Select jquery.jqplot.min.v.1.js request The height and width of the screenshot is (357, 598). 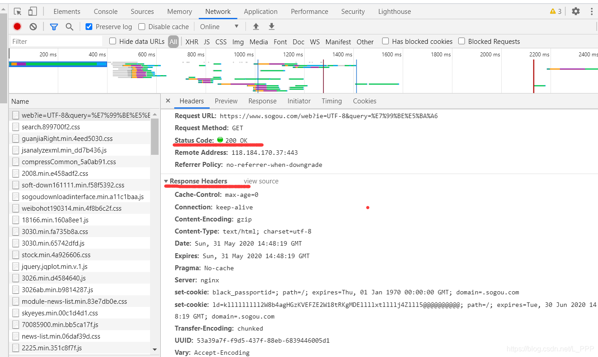[x=80, y=267]
